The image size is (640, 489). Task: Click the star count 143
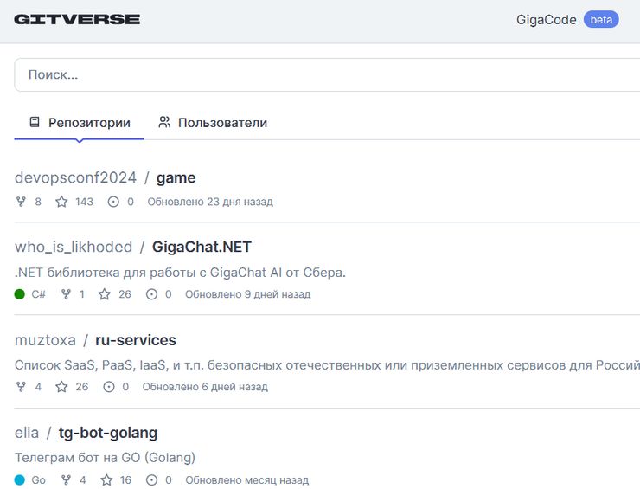click(x=84, y=202)
